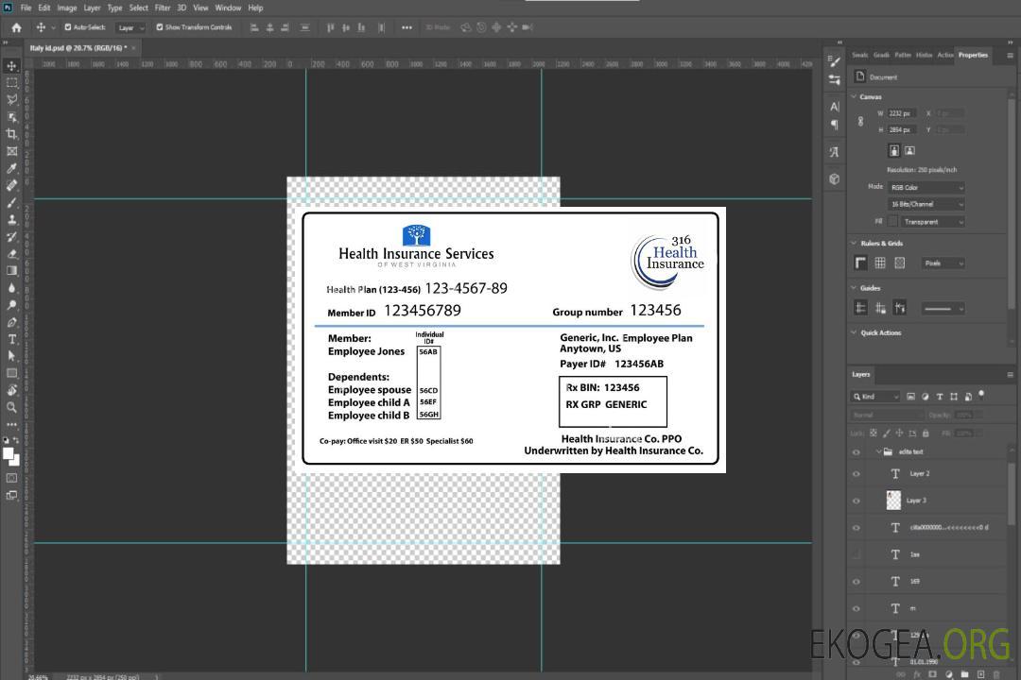The width and height of the screenshot is (1021, 680).
Task: Open the 3D panel cube icon
Action: [834, 178]
